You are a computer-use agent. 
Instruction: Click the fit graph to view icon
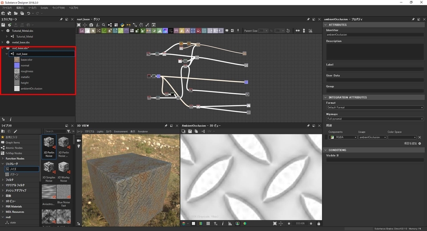tap(79, 25)
